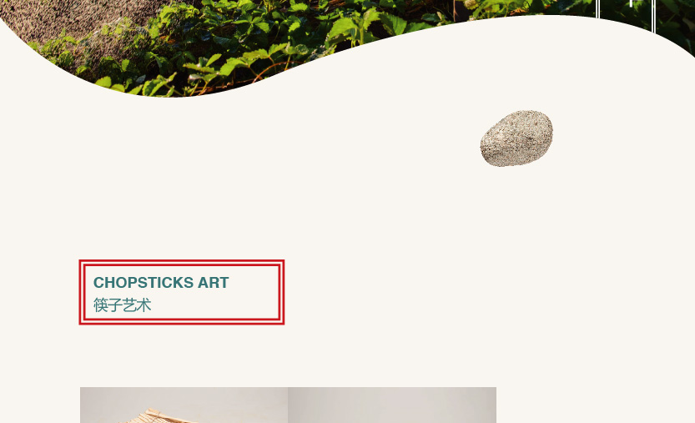The width and height of the screenshot is (695, 423).
Task: Click the right pair of white vertical lines
Action: click(653, 16)
